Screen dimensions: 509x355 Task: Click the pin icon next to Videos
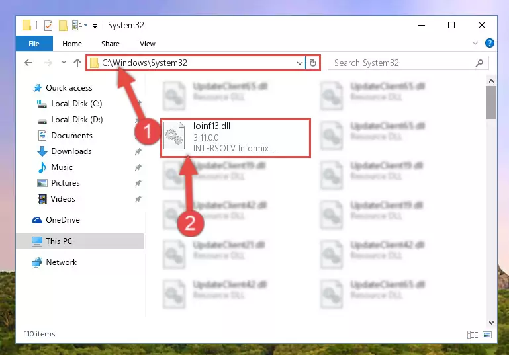click(138, 199)
